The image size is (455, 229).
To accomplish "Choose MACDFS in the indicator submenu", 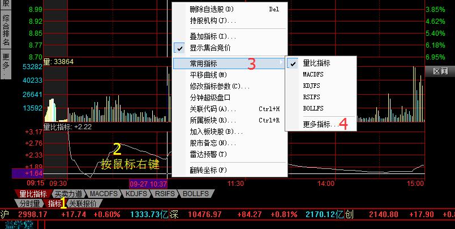I will click(313, 74).
